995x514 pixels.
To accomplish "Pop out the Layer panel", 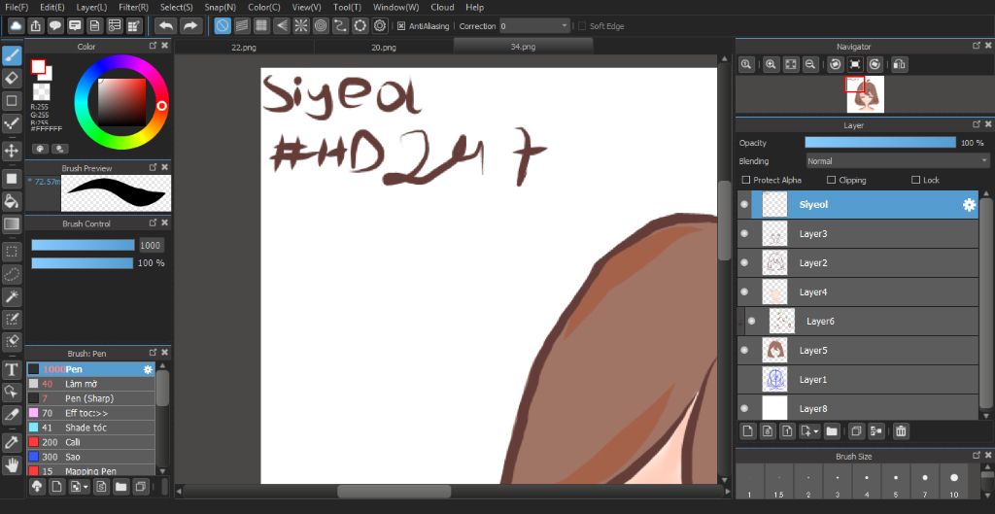I will point(977,125).
